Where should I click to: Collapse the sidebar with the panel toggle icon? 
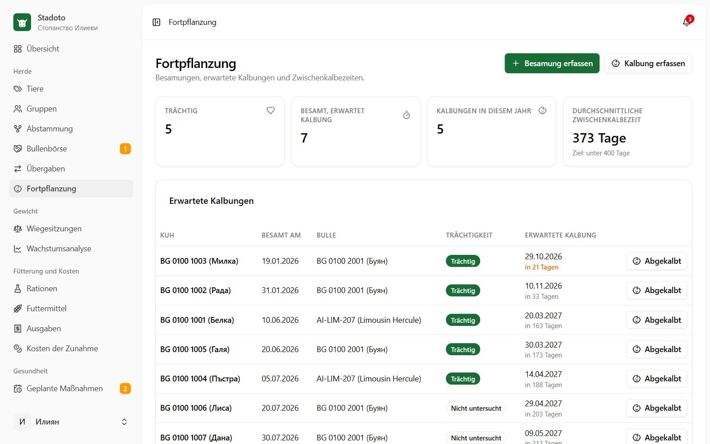[156, 22]
